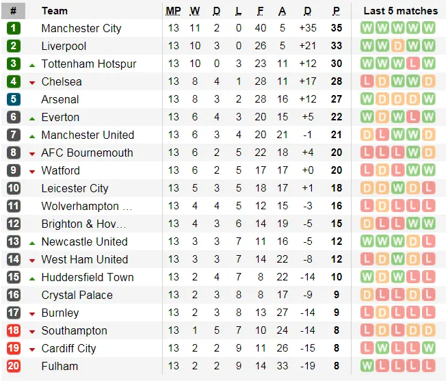The image size is (446, 381).
Task: Click Manchester City's rank 1 badge
Action: (14, 28)
